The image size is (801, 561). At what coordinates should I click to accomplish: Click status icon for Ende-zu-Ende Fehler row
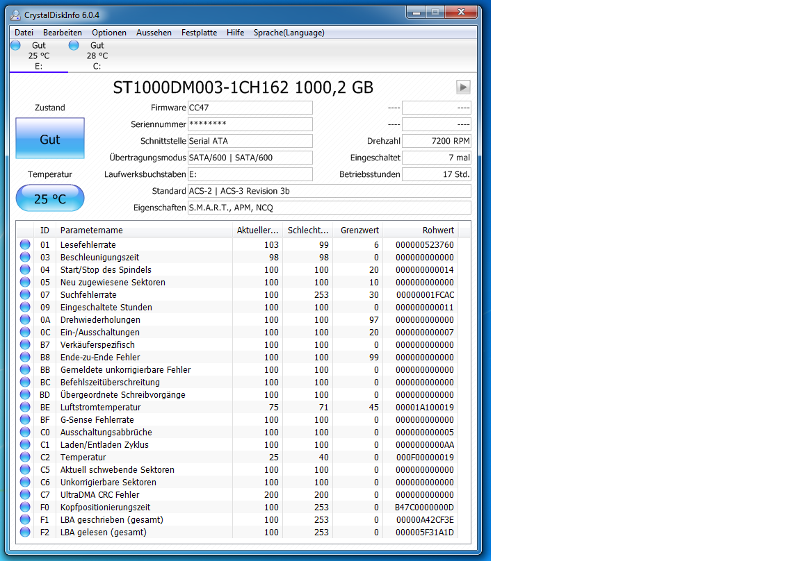25,357
